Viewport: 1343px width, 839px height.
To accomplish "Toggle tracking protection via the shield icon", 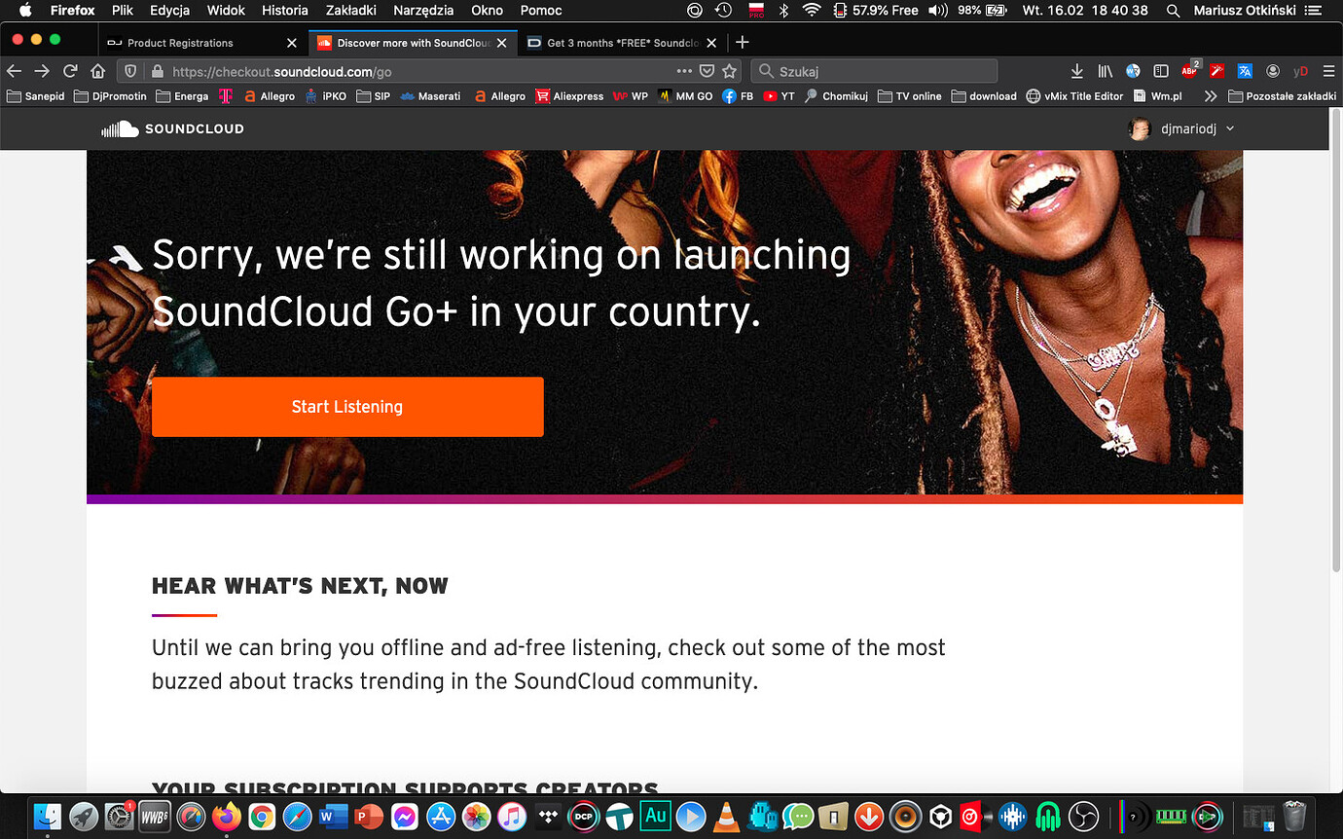I will pyautogui.click(x=129, y=70).
